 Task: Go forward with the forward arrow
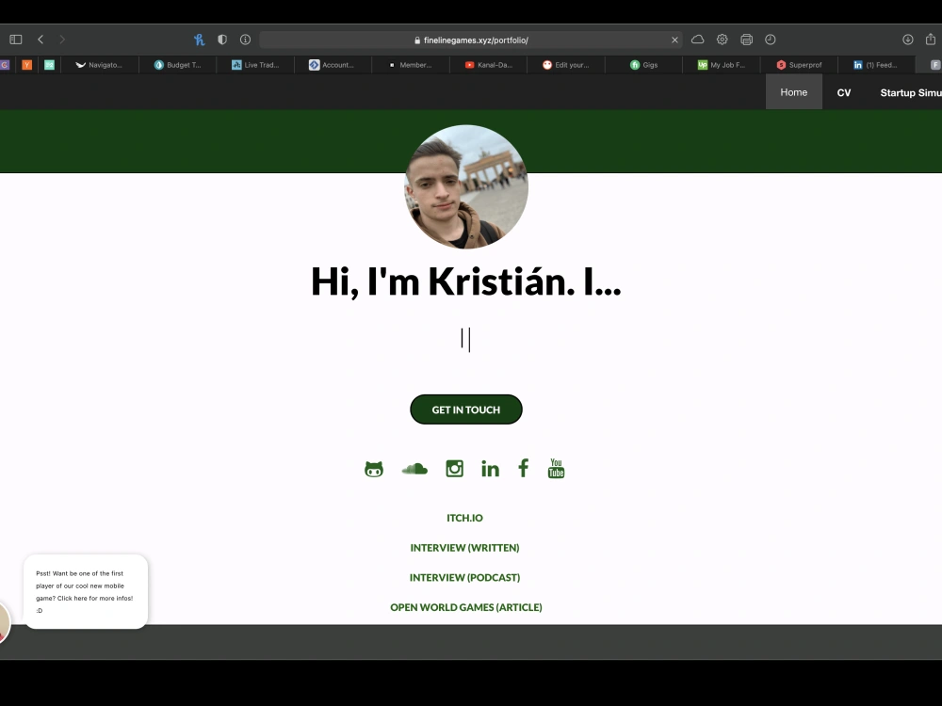point(62,40)
